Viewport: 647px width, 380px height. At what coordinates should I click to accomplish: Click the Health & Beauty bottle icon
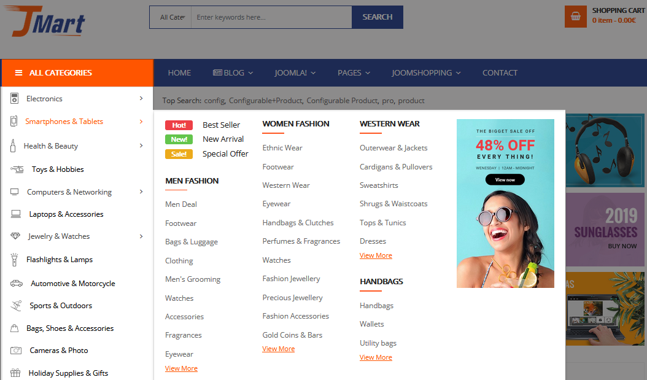point(13,145)
